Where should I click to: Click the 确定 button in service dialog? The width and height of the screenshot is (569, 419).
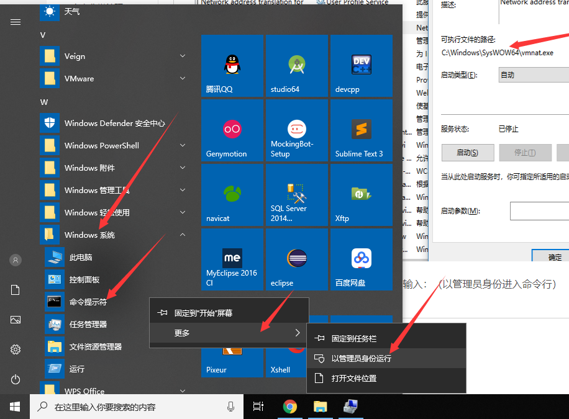(x=551, y=256)
